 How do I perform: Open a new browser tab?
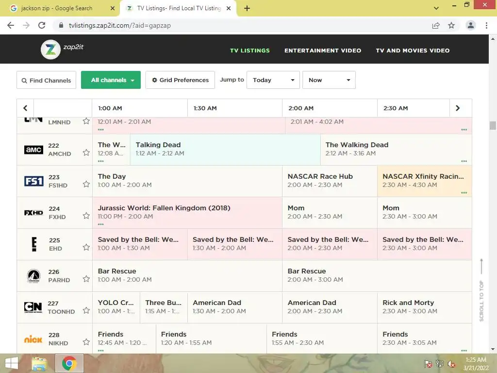point(247,8)
